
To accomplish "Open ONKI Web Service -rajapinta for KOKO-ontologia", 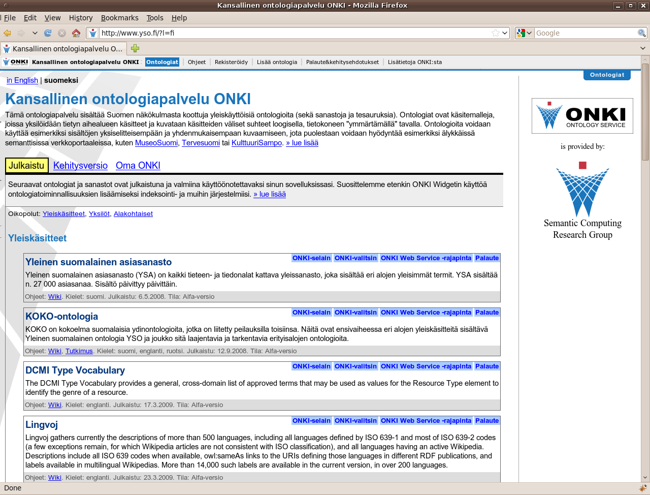I will (426, 313).
